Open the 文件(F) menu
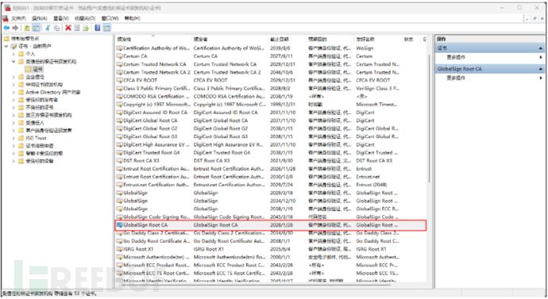 [18, 18]
